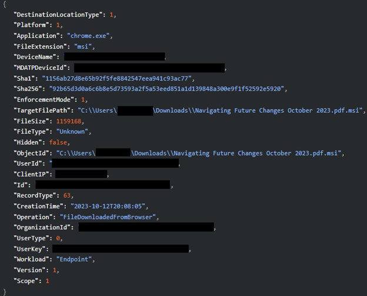Click the "msi" file extension value
The height and width of the screenshot is (296, 367).
click(84, 46)
